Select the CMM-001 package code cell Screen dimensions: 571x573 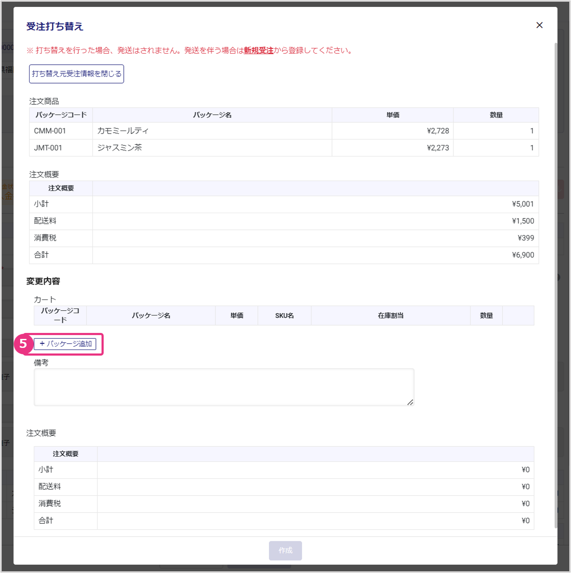pyautogui.click(x=50, y=131)
